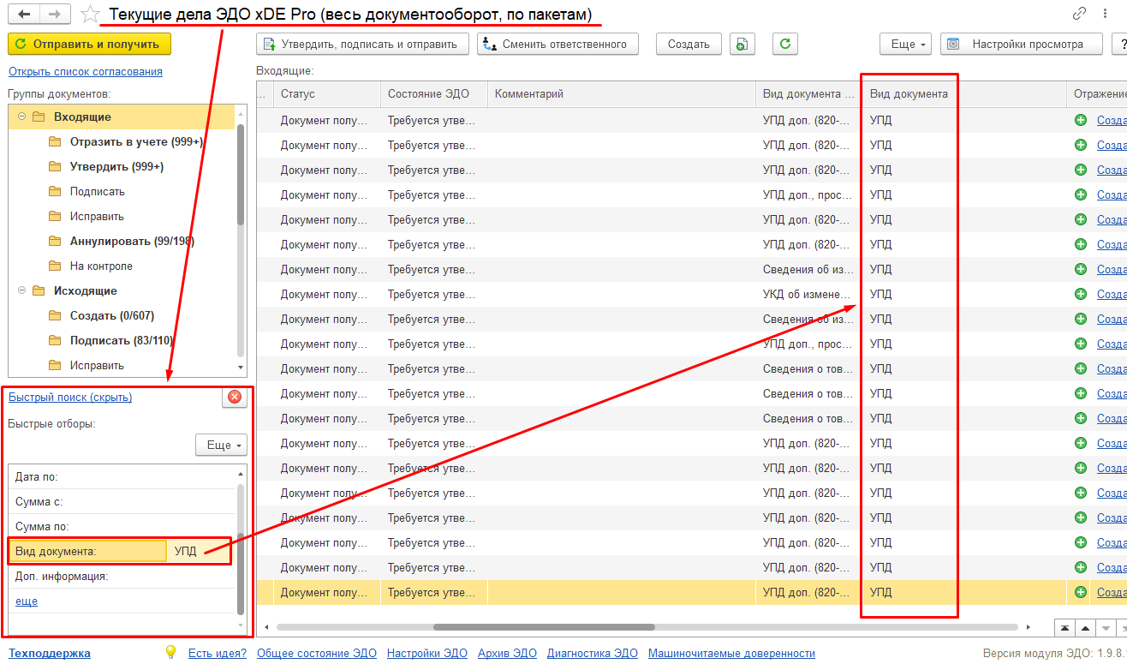This screenshot has width=1127, height=664.
Task: Click the folder tree vertical scrollbar
Action: 241,173
